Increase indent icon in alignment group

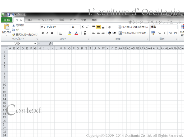tap(114, 33)
